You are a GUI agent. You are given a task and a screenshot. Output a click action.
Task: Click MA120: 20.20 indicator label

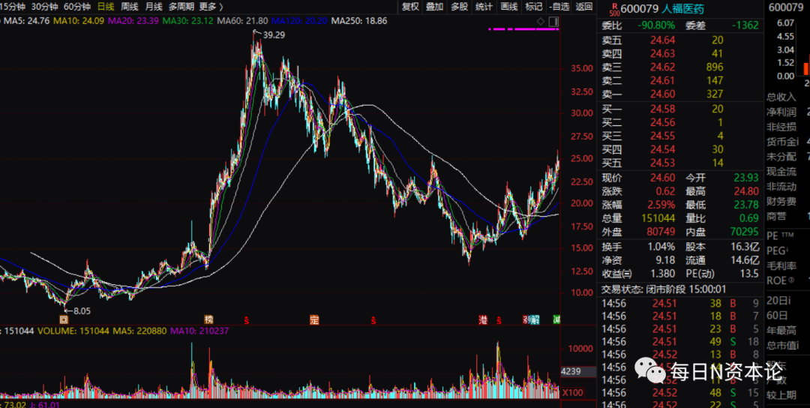(299, 21)
